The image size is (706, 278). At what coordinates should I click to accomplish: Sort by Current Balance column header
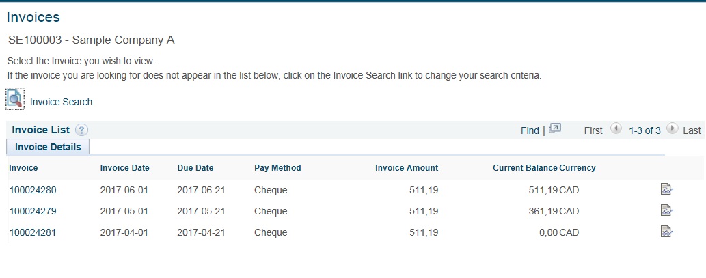coord(525,168)
